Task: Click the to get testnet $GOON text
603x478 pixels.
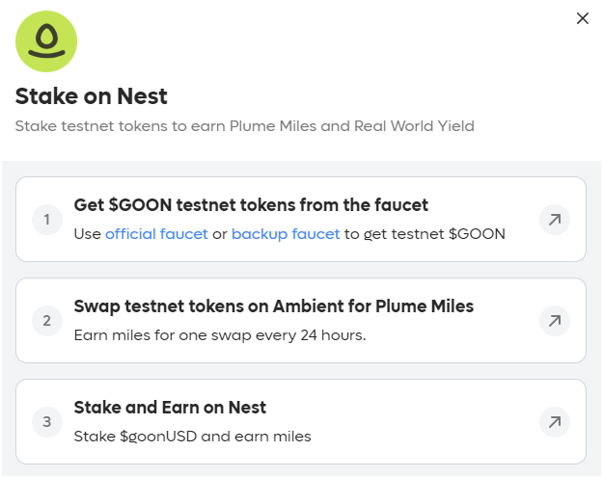Action: 425,233
